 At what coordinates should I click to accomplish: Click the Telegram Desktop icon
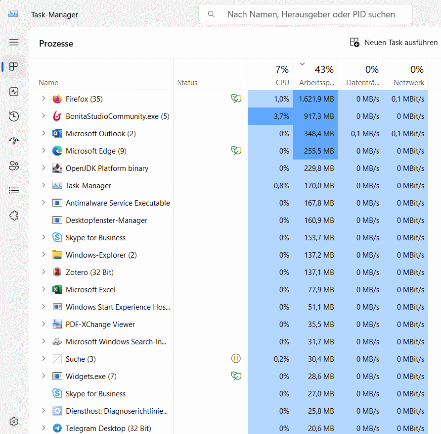[57, 428]
